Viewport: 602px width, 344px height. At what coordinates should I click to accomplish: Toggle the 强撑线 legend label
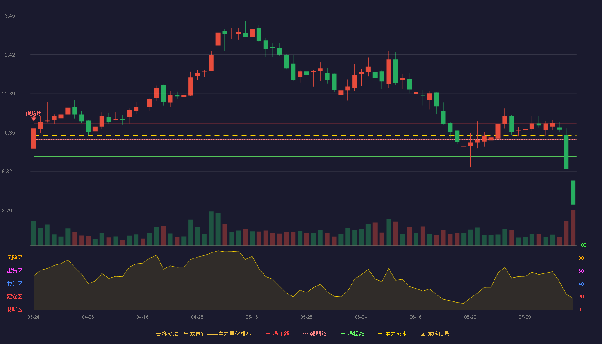pos(356,334)
